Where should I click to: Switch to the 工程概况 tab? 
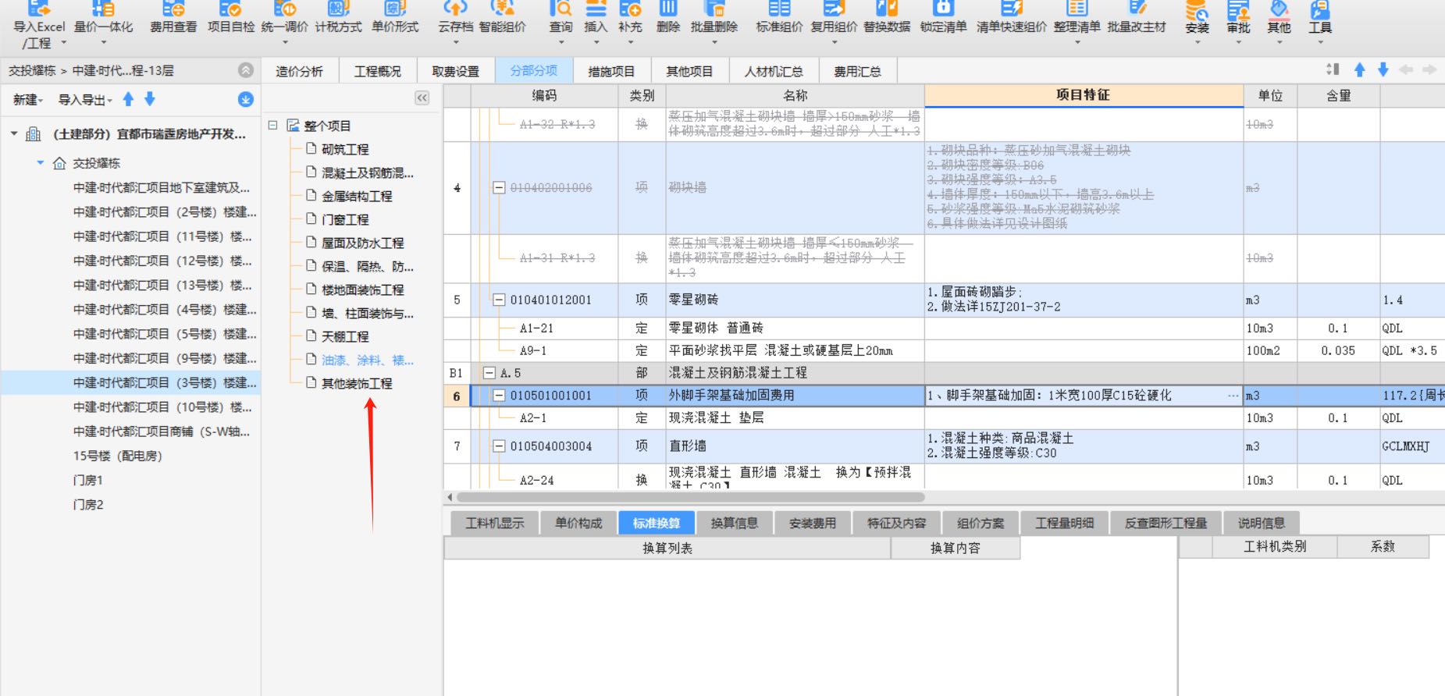pyautogui.click(x=378, y=71)
